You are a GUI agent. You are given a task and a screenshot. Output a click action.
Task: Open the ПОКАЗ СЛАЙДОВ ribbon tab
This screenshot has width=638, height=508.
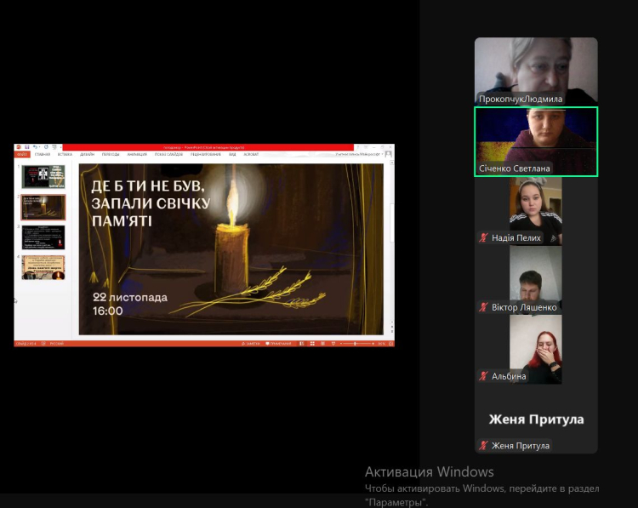coord(165,155)
